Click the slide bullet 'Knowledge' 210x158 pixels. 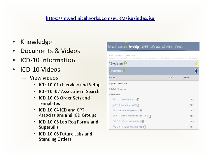pyautogui.click(x=36, y=42)
